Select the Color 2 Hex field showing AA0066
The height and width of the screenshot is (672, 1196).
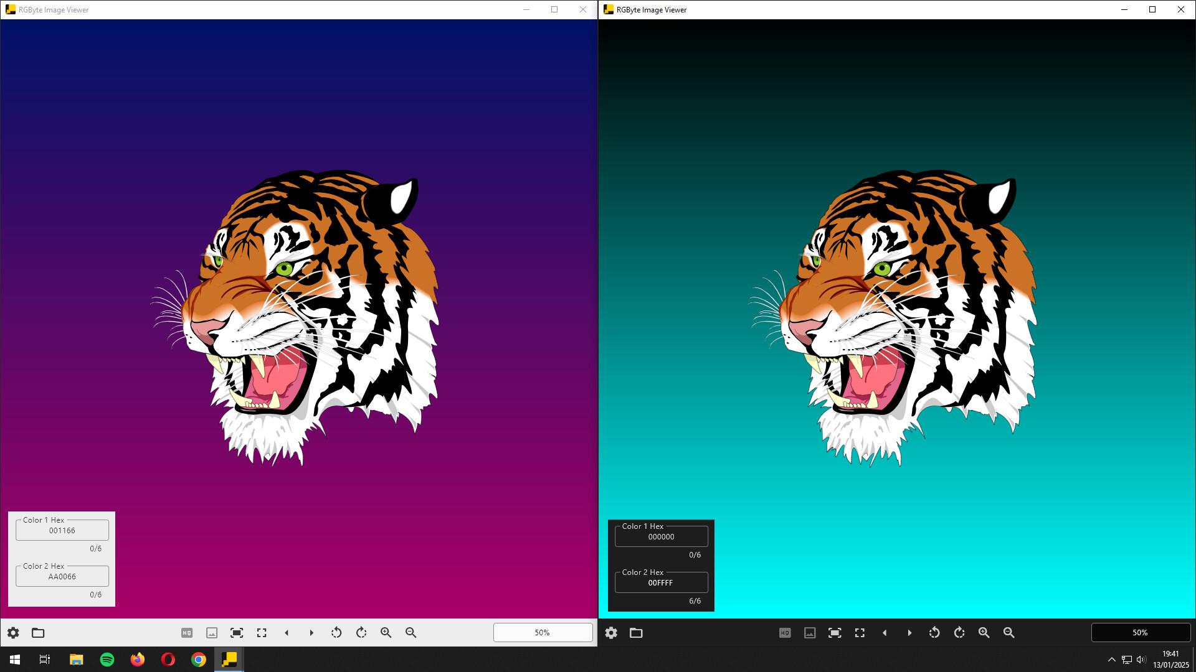[x=62, y=576]
